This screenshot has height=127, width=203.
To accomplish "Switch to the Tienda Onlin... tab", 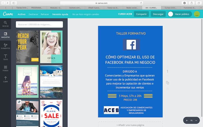I will (22, 8).
